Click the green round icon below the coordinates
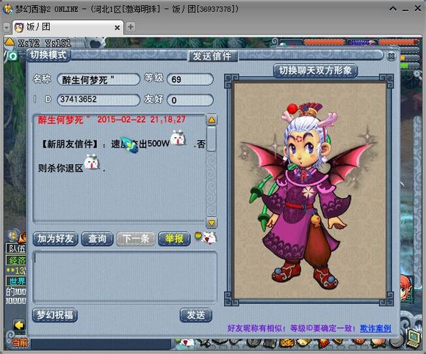Viewport: 426px width, 354px height. [12, 56]
